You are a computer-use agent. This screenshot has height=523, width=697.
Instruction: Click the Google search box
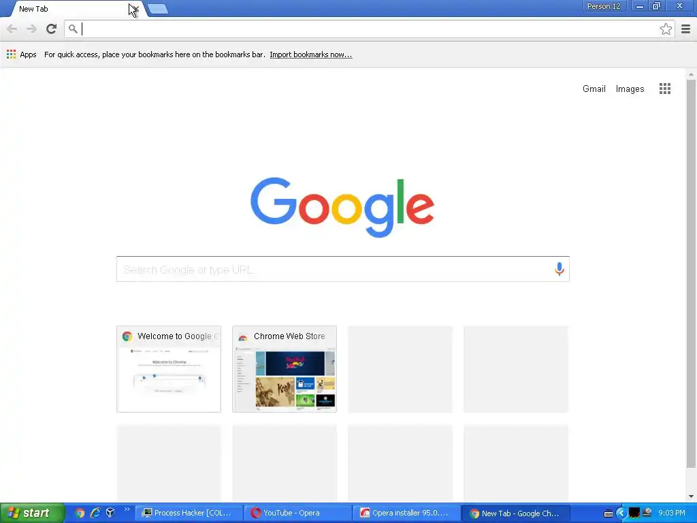pos(343,269)
